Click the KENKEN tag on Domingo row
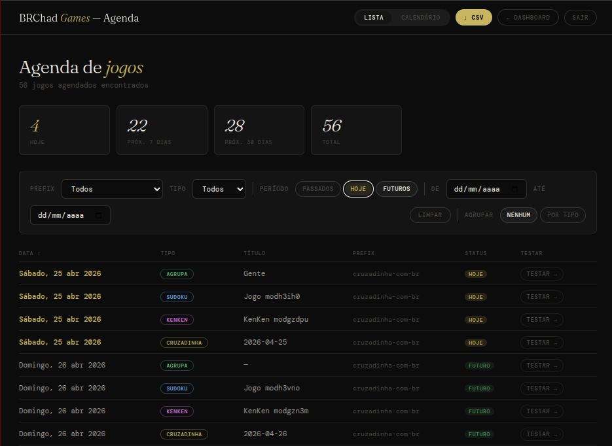 [177, 411]
